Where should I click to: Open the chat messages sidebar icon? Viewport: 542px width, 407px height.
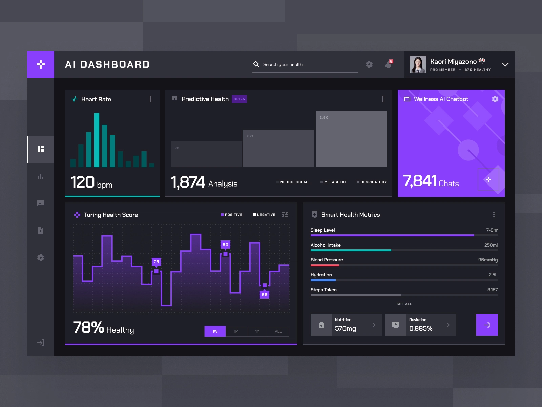(x=41, y=203)
